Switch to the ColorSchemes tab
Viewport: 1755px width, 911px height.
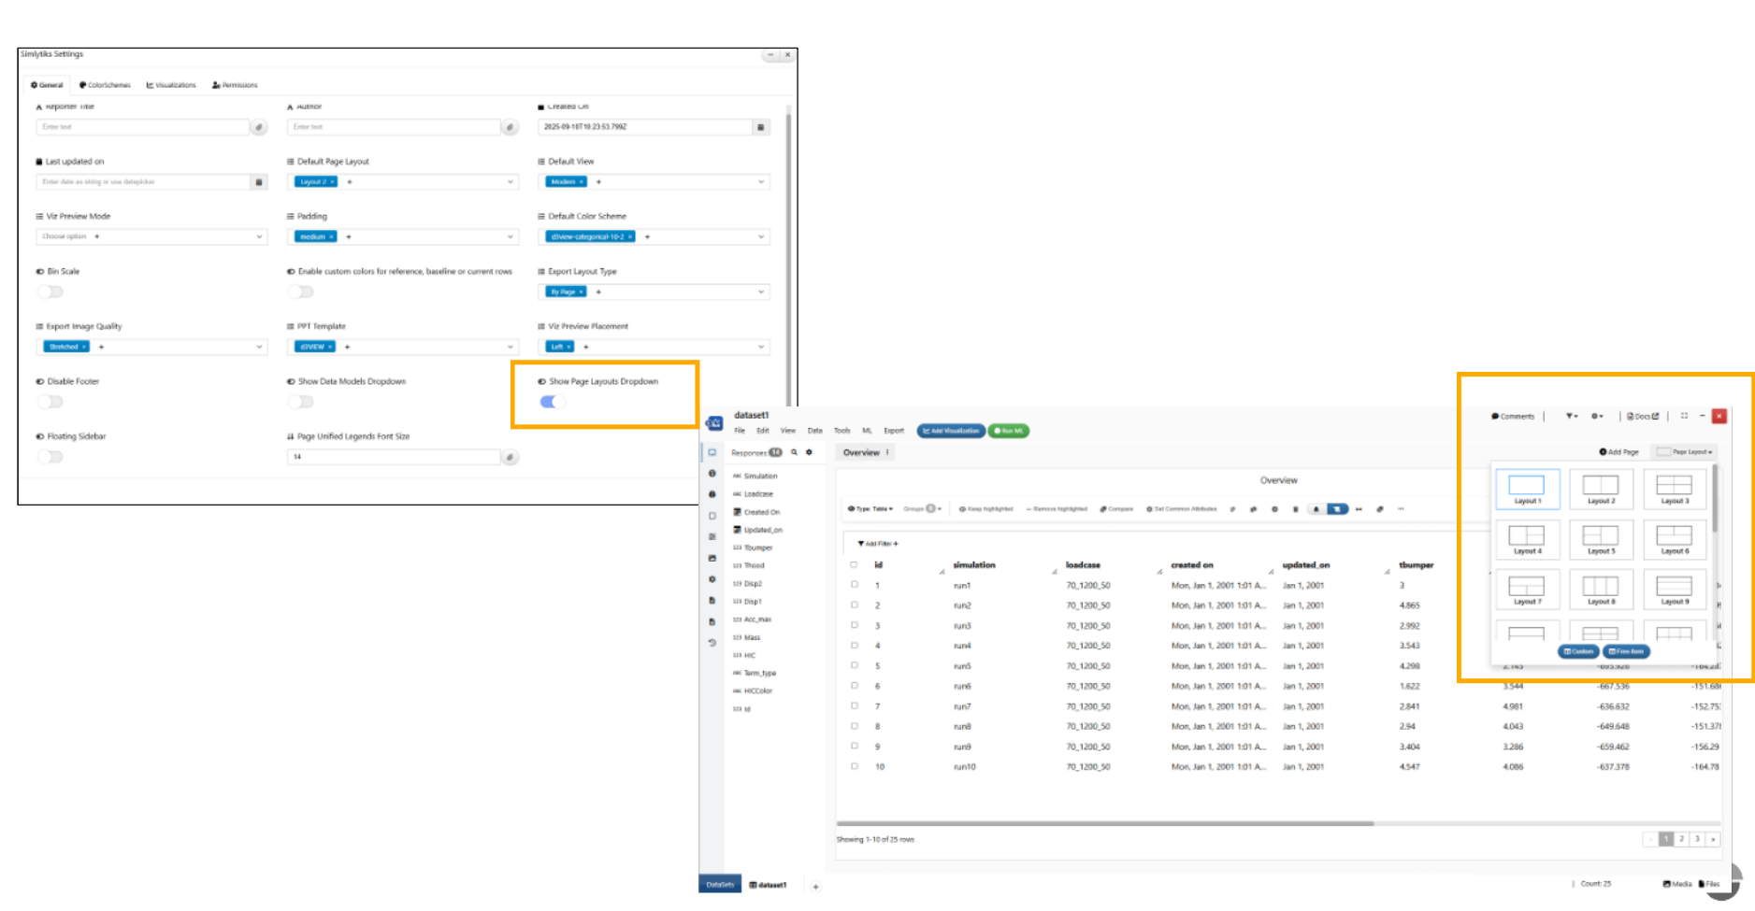click(x=105, y=85)
